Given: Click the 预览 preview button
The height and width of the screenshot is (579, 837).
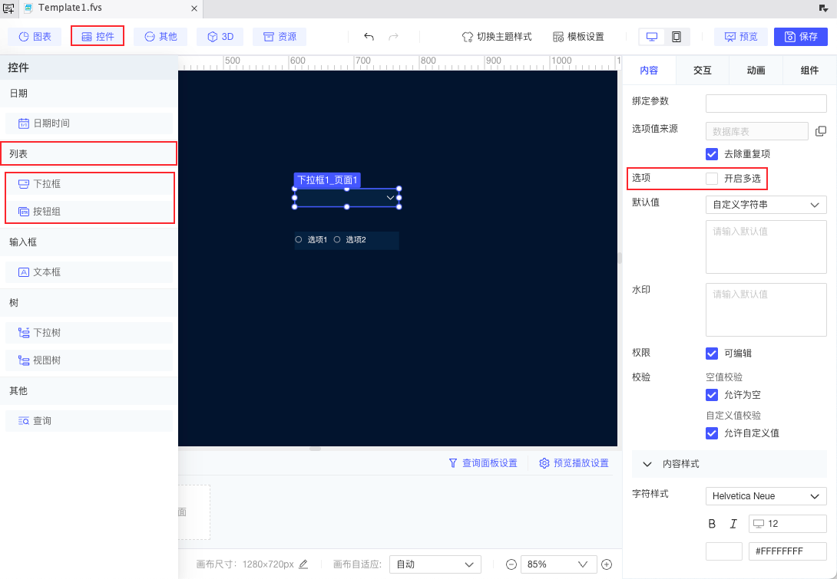Looking at the screenshot, I should pyautogui.click(x=741, y=36).
